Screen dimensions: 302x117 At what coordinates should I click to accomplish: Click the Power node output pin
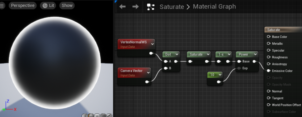coord(254,61)
